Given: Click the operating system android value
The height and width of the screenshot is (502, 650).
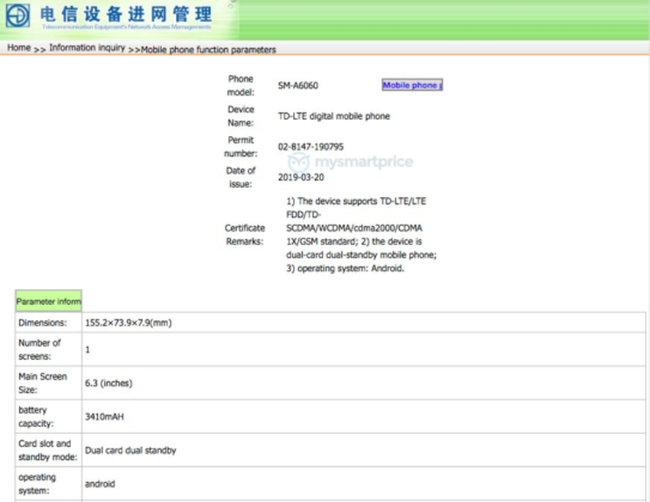Looking at the screenshot, I should pos(100,484).
